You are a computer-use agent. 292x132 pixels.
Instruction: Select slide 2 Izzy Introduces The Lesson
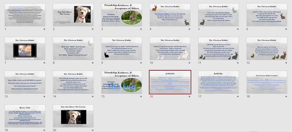74,15
